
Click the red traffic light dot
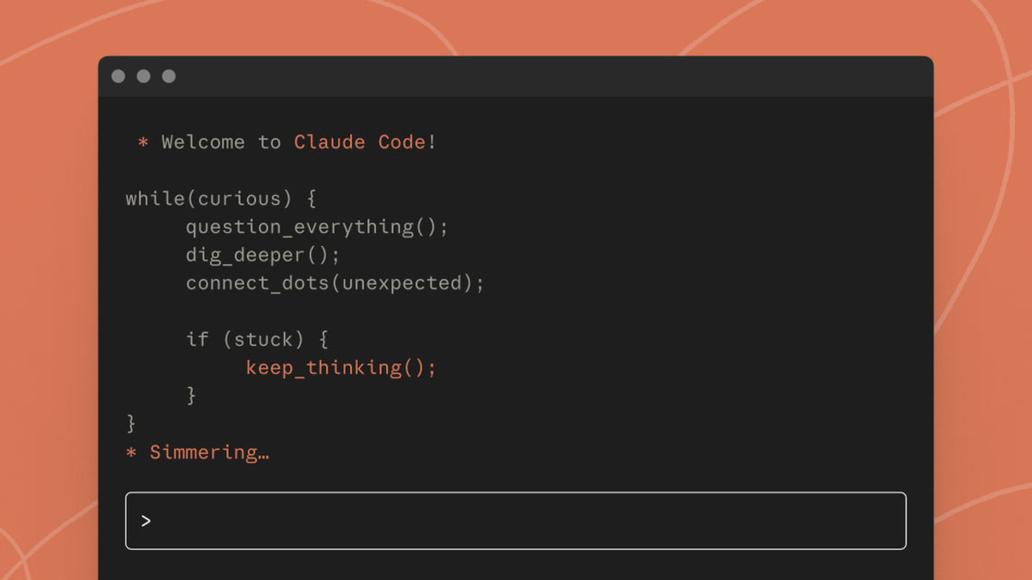pyautogui.click(x=118, y=76)
